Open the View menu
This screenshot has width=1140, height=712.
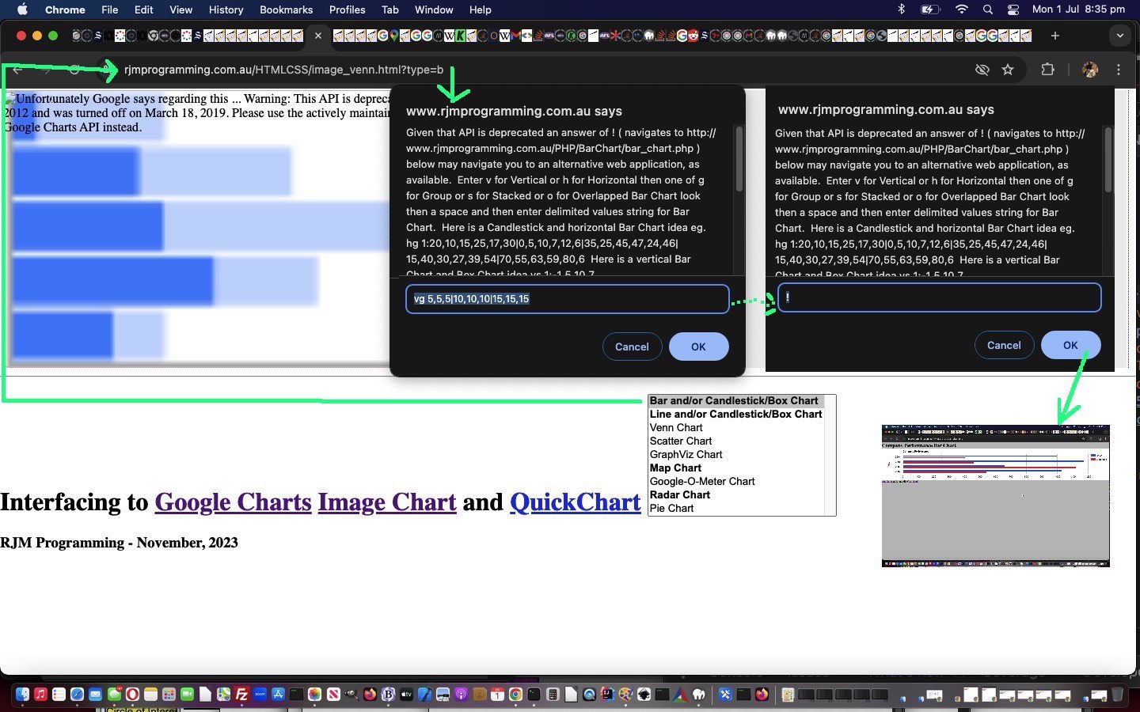coord(180,9)
